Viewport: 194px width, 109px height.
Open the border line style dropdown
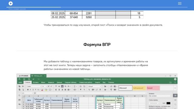coord(154,103)
